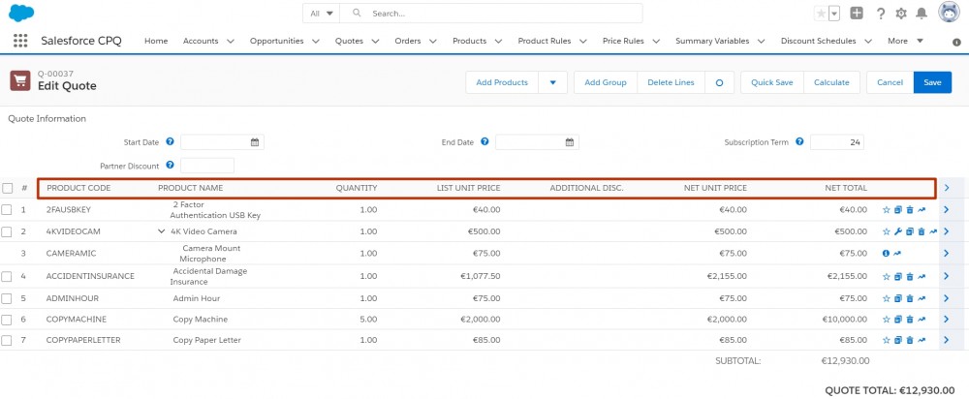Favorite the ACCIDENTINSURANCE line
Viewport: 969px width, 399px height.
click(887, 277)
